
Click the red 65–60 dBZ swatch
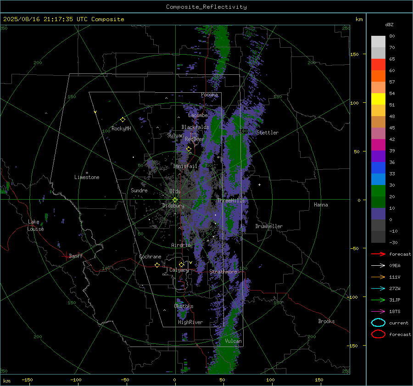point(378,65)
